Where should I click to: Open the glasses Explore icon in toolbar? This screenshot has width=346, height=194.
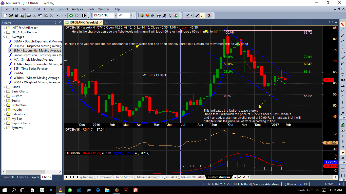click(153, 15)
